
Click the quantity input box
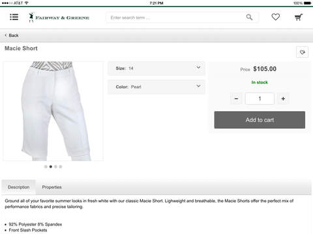[x=260, y=99]
